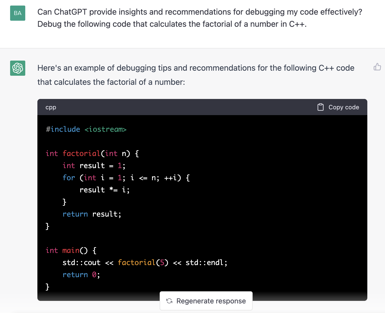Screen dimensions: 385x313
Task: Click the 'int main() {' line
Action: [71, 250]
